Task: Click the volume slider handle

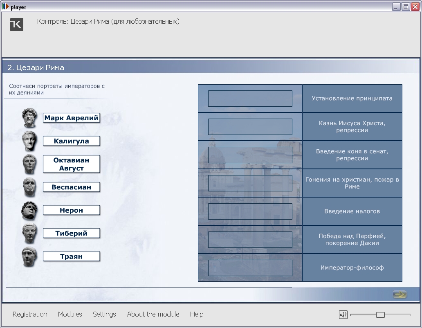Action: coord(380,315)
